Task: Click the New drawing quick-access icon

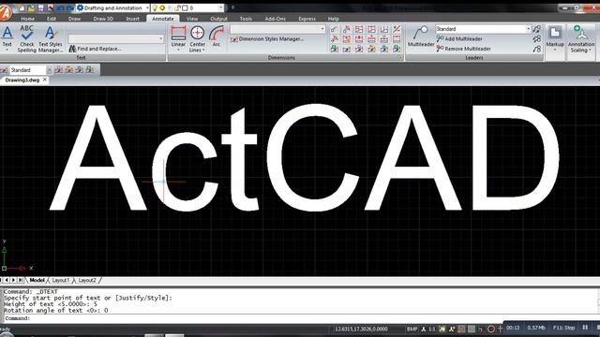Action: pos(22,8)
